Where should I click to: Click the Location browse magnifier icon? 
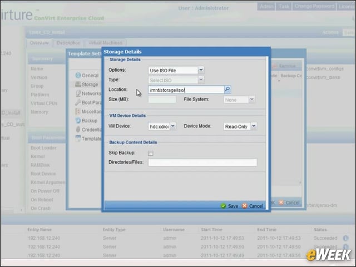coord(228,90)
